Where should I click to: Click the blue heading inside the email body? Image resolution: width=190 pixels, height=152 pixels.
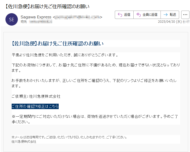[x=58, y=43]
